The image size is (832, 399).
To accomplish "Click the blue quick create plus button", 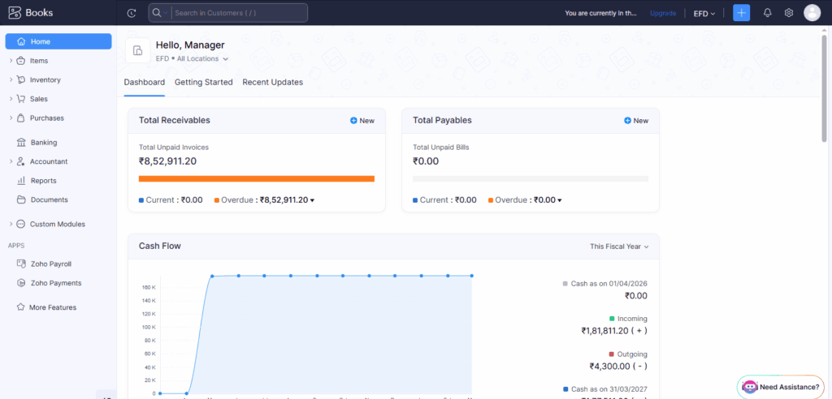I will pyautogui.click(x=741, y=13).
